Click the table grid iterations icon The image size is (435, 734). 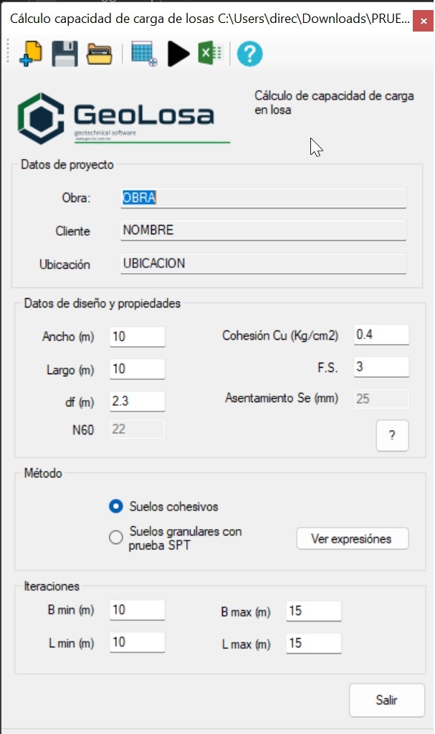point(144,54)
